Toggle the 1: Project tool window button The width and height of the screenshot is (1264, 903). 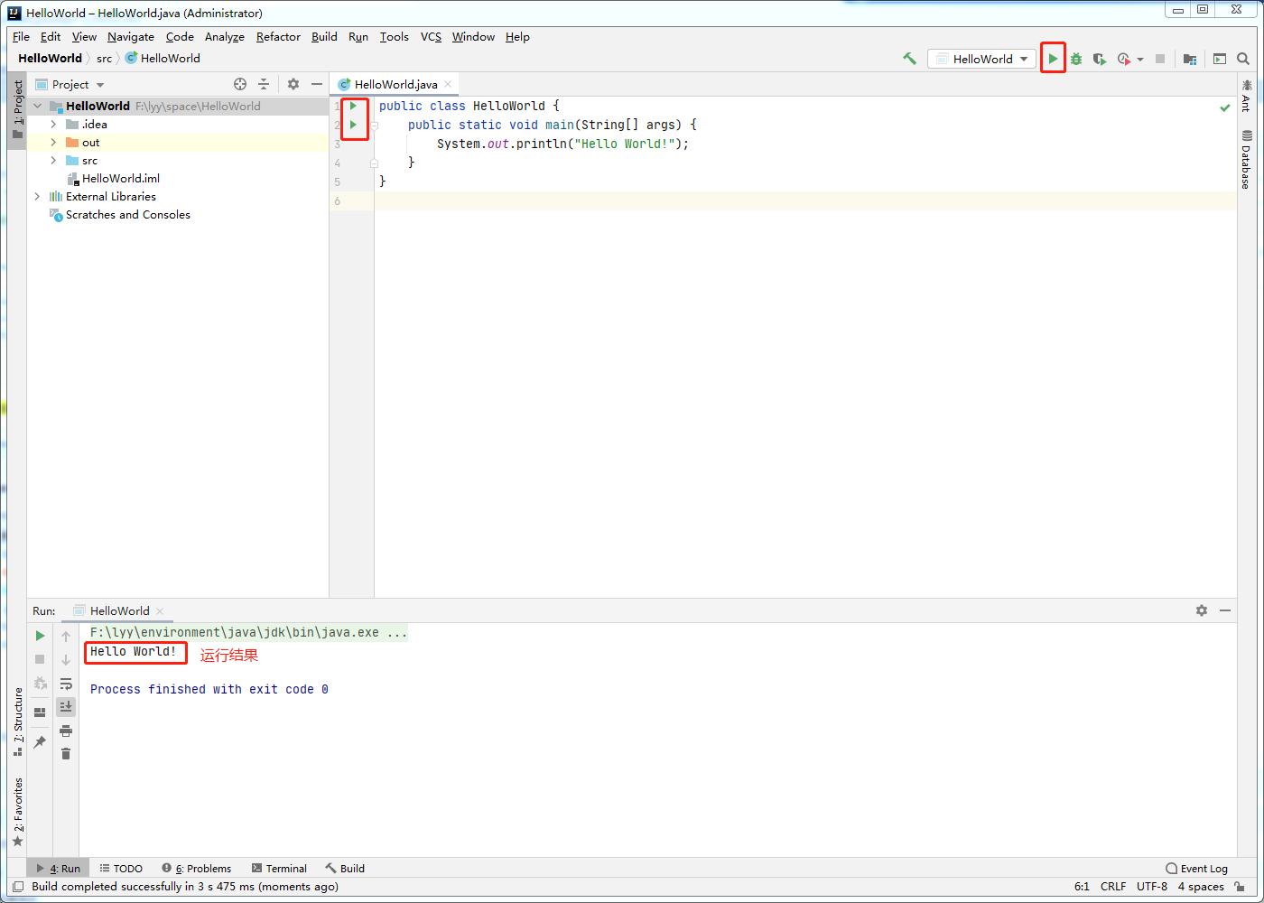(x=17, y=109)
